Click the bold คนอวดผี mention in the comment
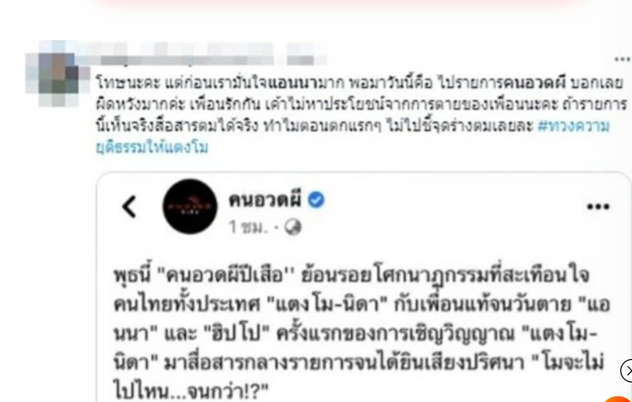632x402 pixels. [x=535, y=83]
